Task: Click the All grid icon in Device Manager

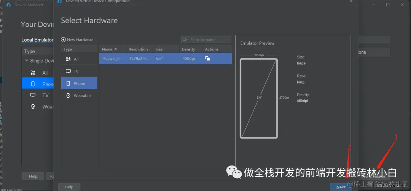Action: (33, 73)
